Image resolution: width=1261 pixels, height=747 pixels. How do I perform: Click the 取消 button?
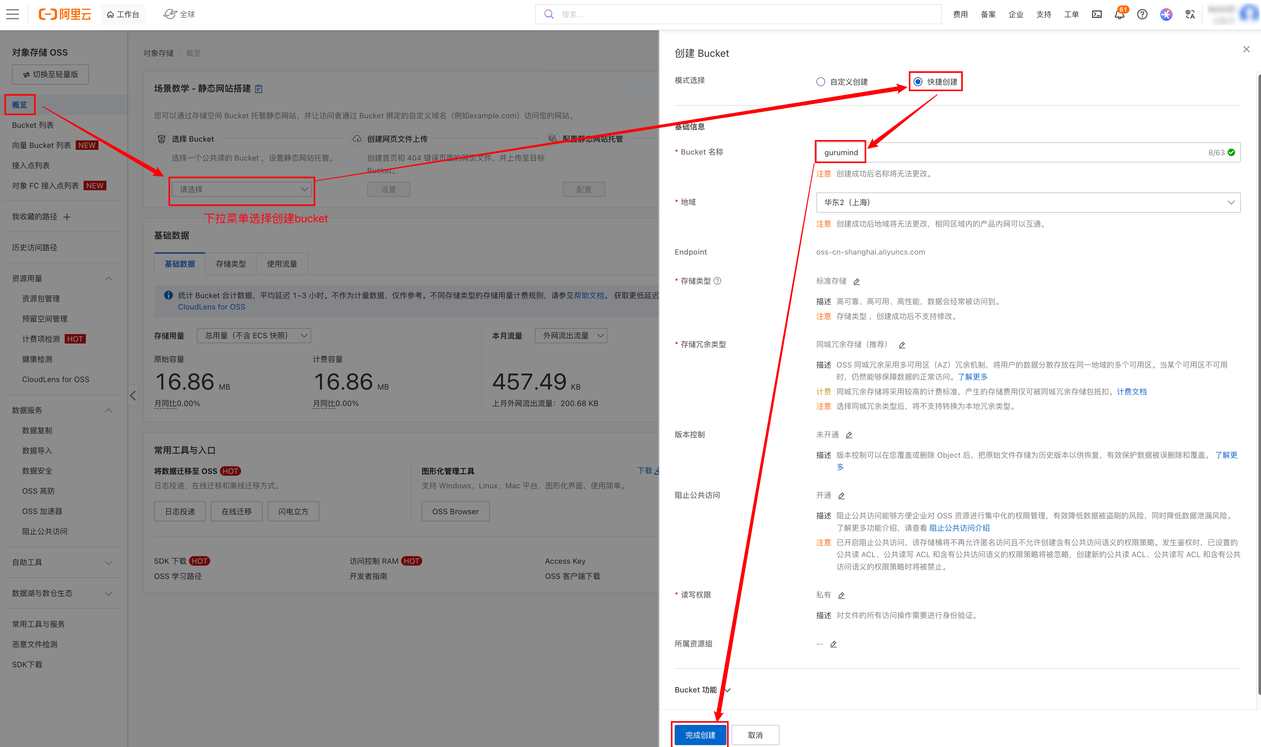click(x=755, y=735)
